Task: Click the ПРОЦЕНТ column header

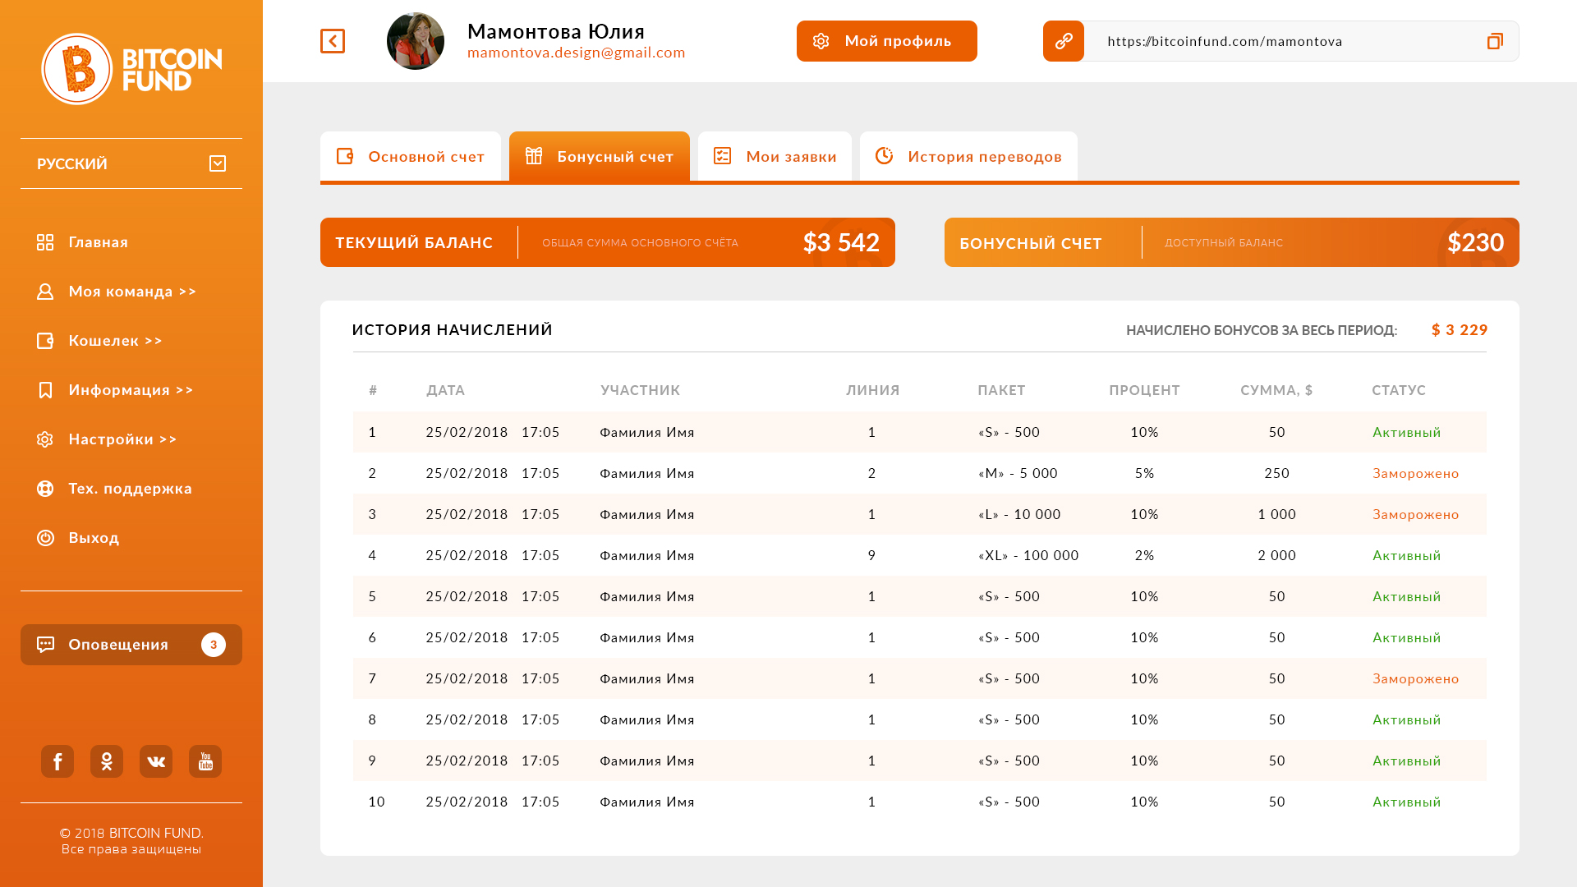Action: tap(1145, 390)
